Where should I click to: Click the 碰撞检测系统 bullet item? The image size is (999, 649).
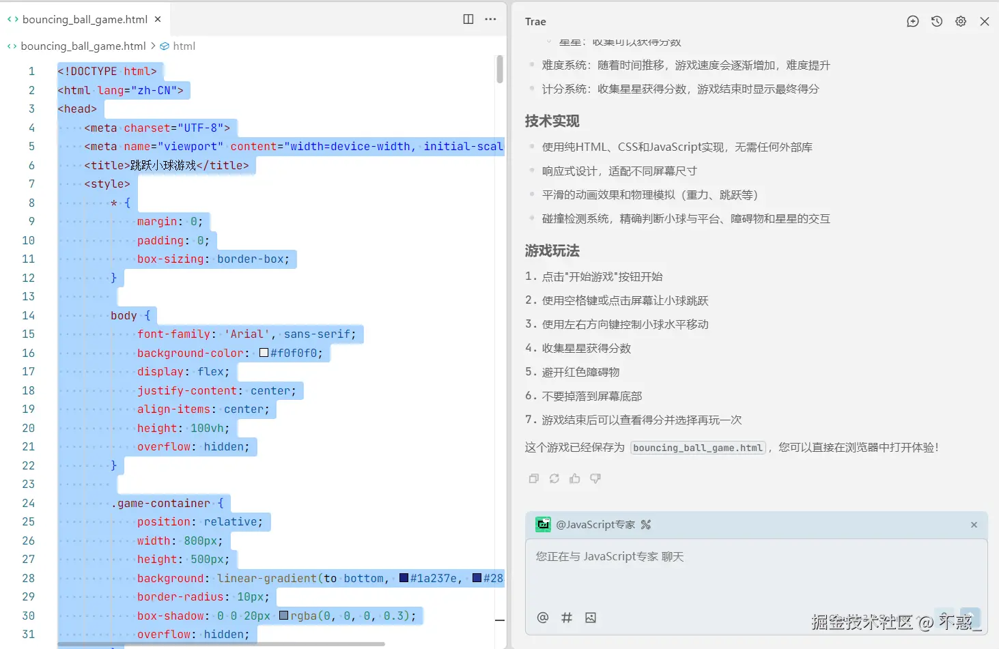(x=686, y=218)
